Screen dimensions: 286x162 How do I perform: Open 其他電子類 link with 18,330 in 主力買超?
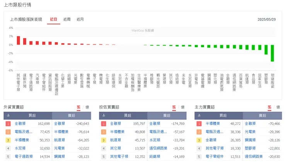(x=214, y=148)
